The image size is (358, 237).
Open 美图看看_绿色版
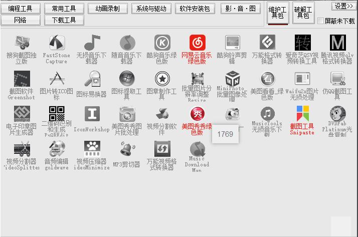coord(268,79)
